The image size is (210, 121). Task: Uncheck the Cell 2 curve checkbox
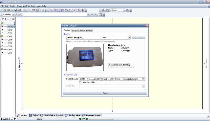(x=2, y=33)
